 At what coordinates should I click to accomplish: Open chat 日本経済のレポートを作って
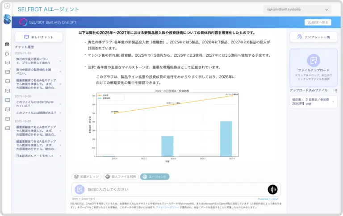tap(35, 156)
